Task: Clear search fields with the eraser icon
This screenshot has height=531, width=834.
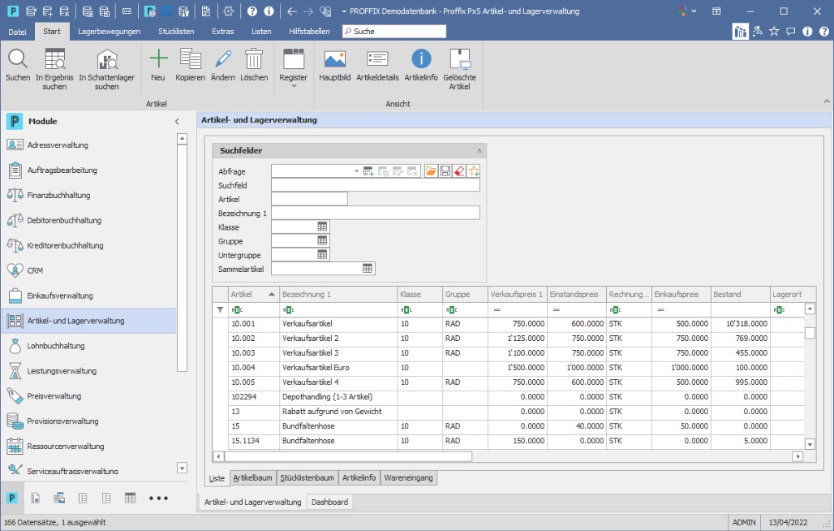Action: point(459,171)
